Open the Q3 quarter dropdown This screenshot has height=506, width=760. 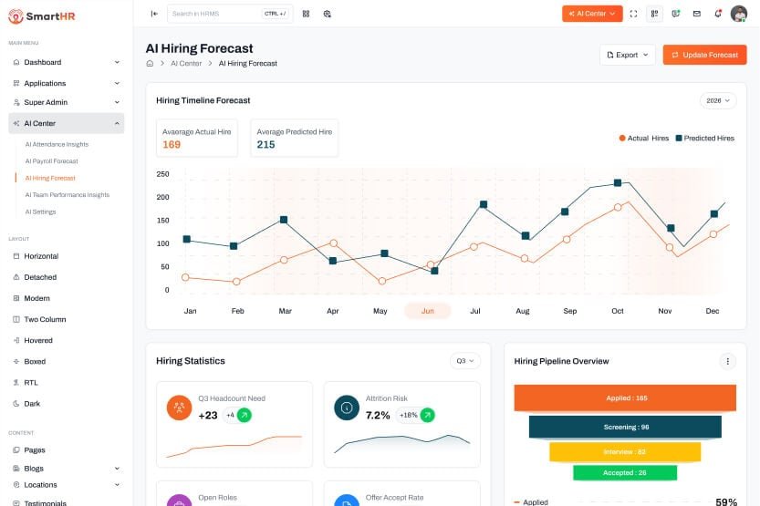point(464,361)
